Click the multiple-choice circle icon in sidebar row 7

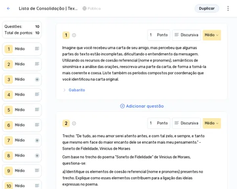pos(37,140)
